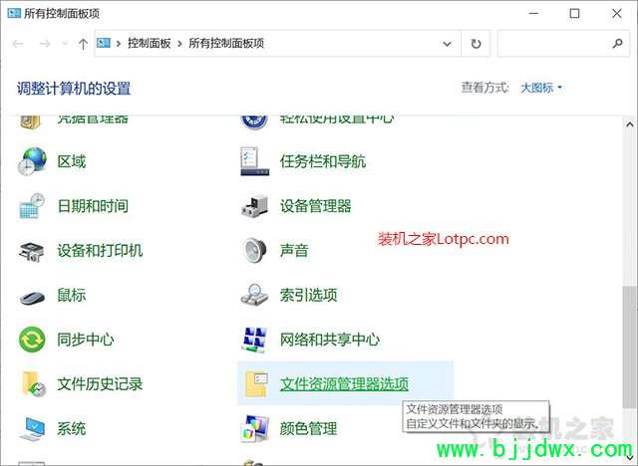This screenshot has width=638, height=466.
Task: Click the Mouse (鼠标) icon
Action: pyautogui.click(x=32, y=297)
